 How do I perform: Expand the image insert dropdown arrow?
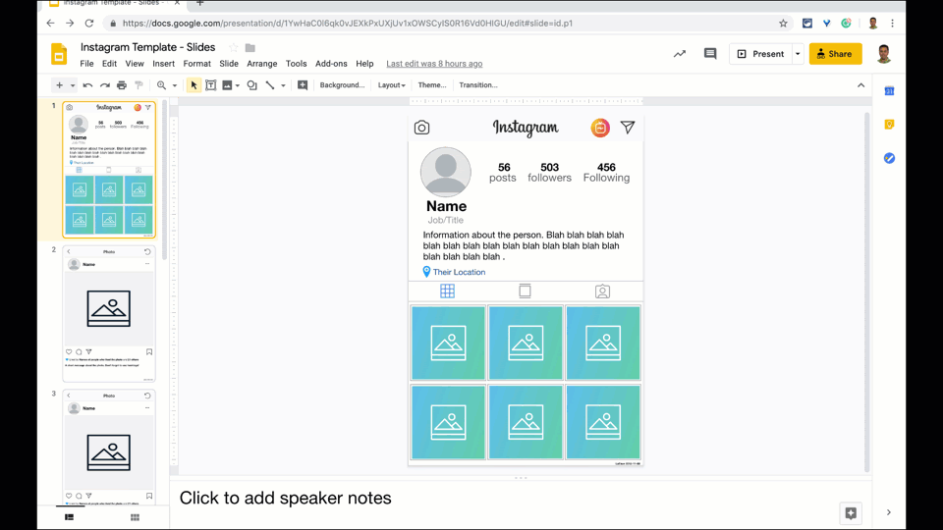tap(238, 85)
